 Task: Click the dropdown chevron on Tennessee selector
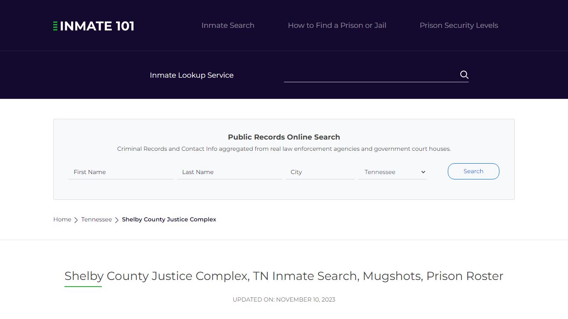click(423, 172)
